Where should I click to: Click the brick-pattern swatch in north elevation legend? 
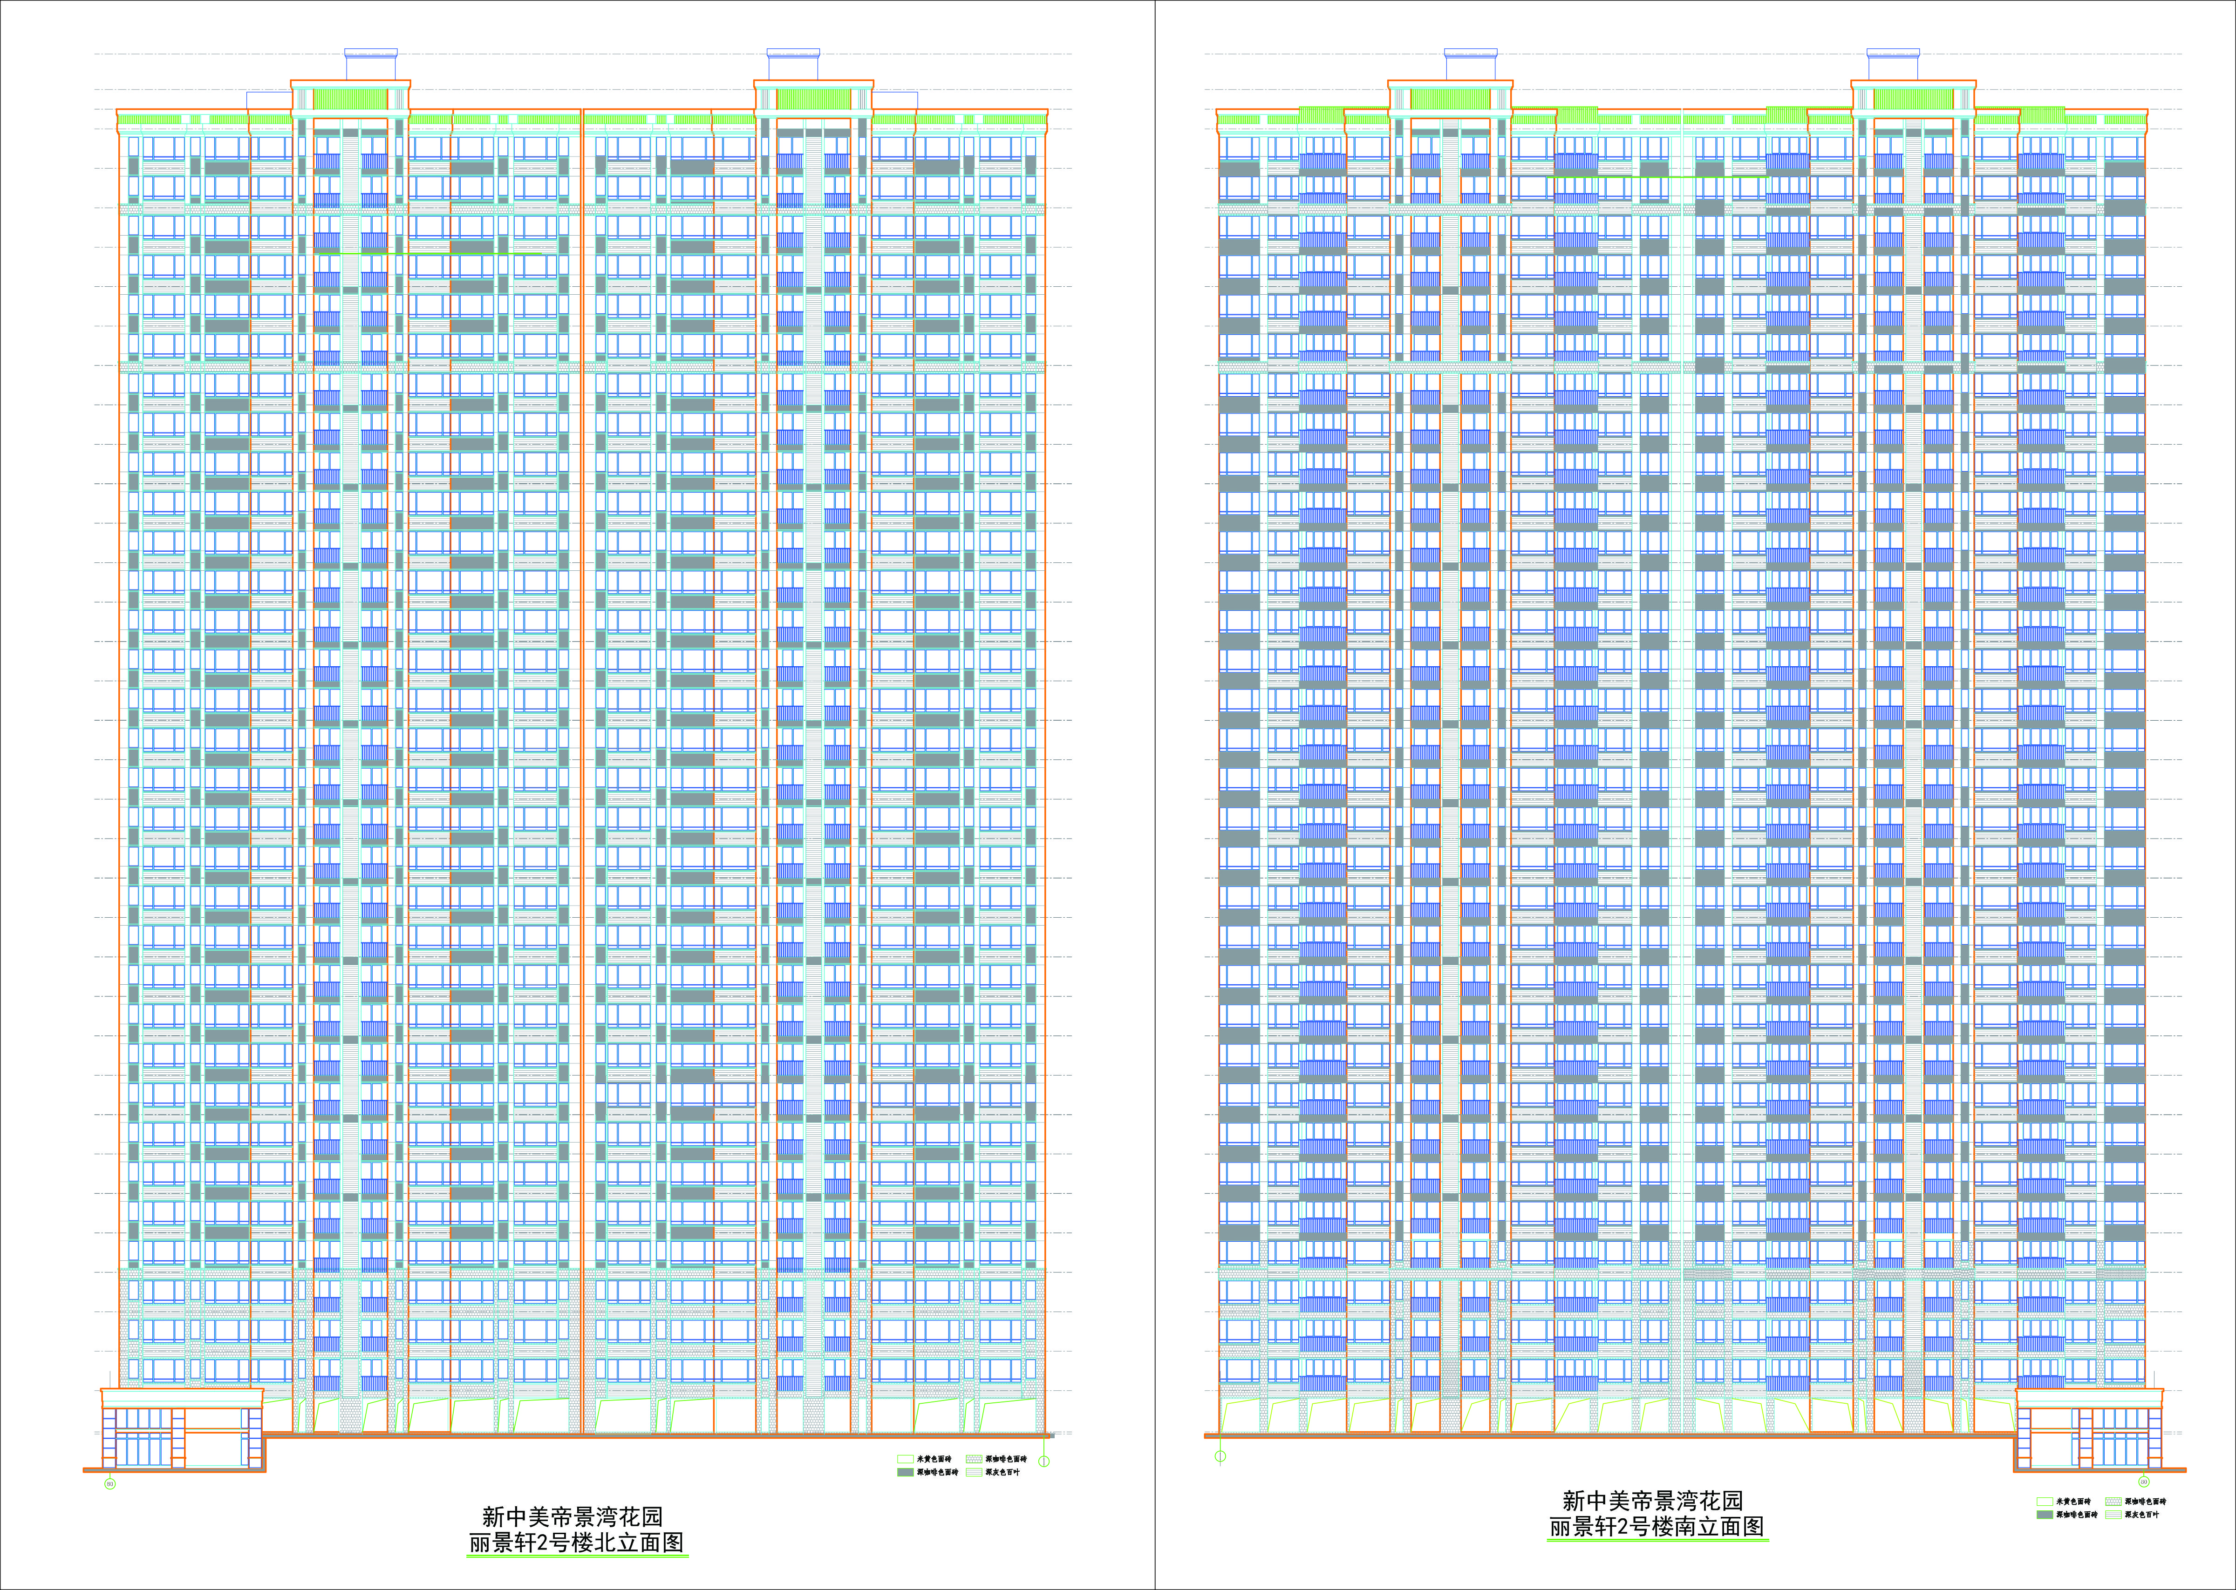pyautogui.click(x=974, y=1459)
